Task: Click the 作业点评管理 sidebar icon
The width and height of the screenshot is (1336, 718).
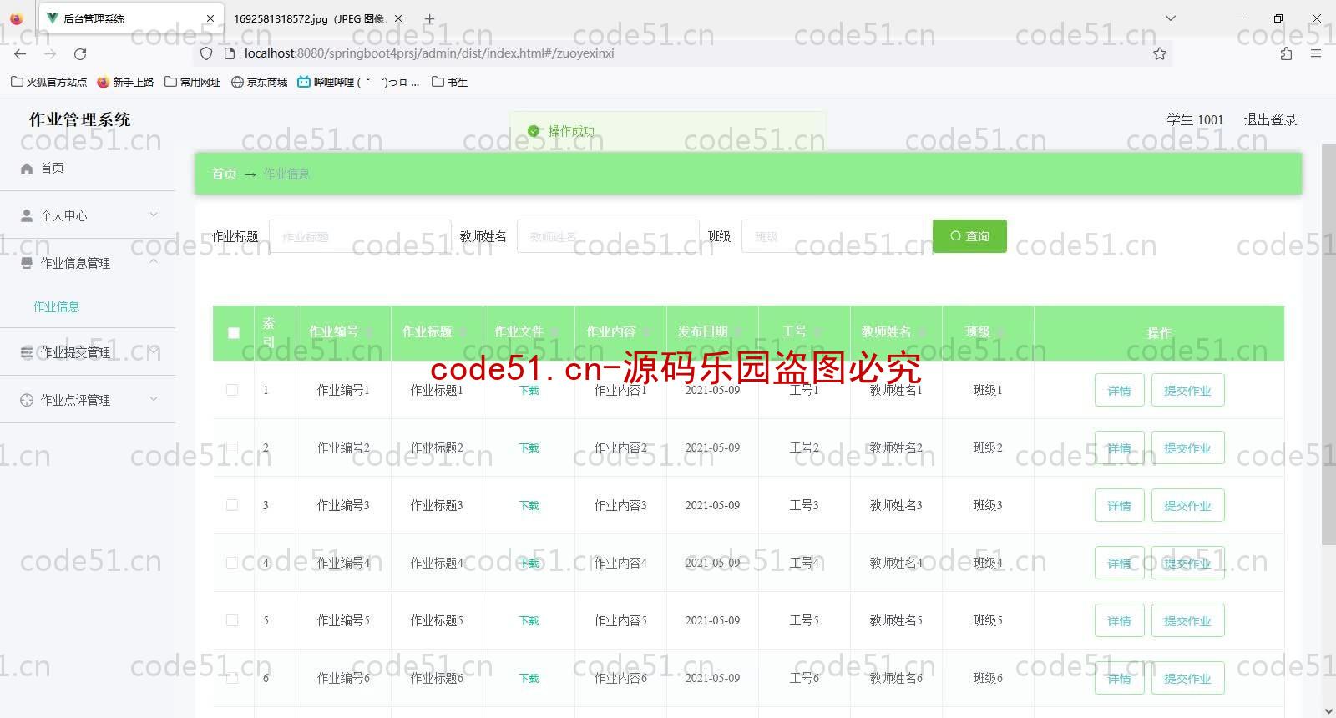Action: tap(27, 400)
